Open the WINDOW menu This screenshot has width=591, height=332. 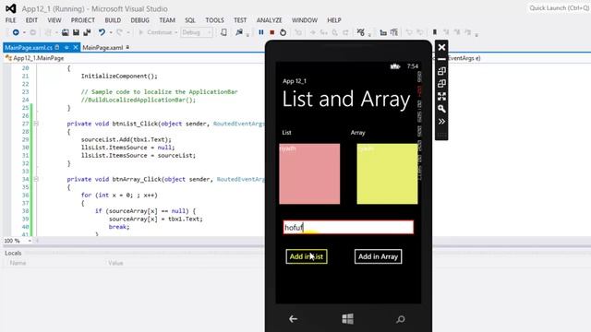coord(304,20)
